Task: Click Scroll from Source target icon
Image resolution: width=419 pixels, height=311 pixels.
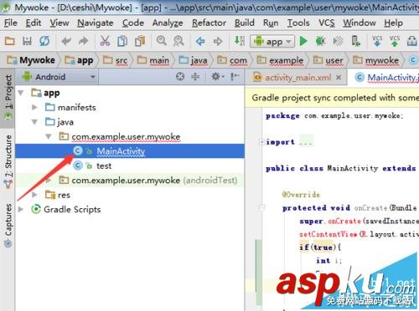Action: 180,76
